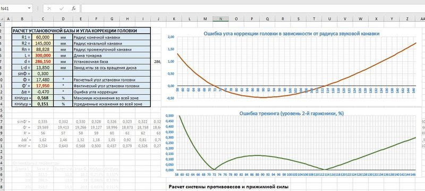This screenshot has height=191, width=425.
Task: Select column J header
Action: coord(158,19)
